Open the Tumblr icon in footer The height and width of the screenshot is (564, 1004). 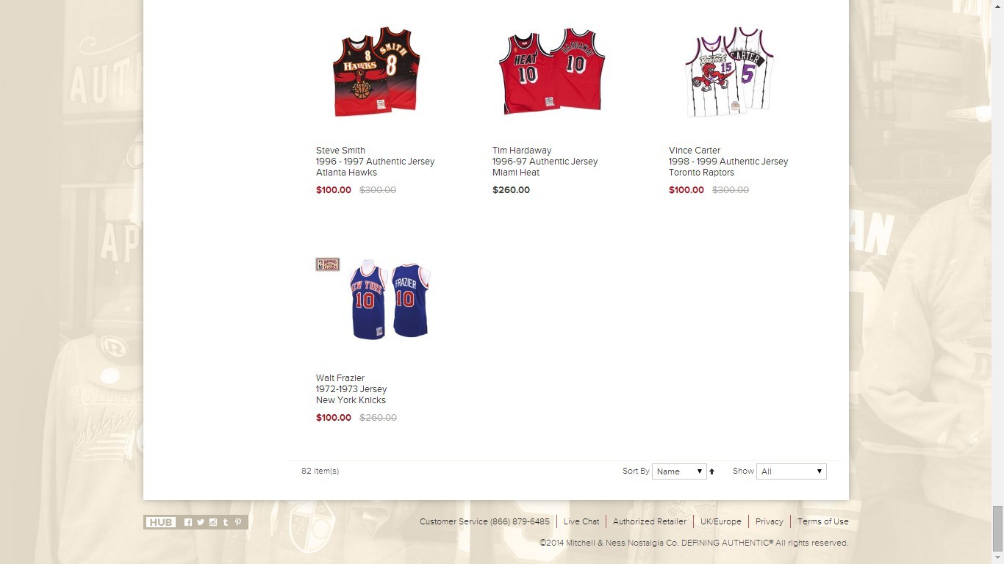[x=226, y=522]
